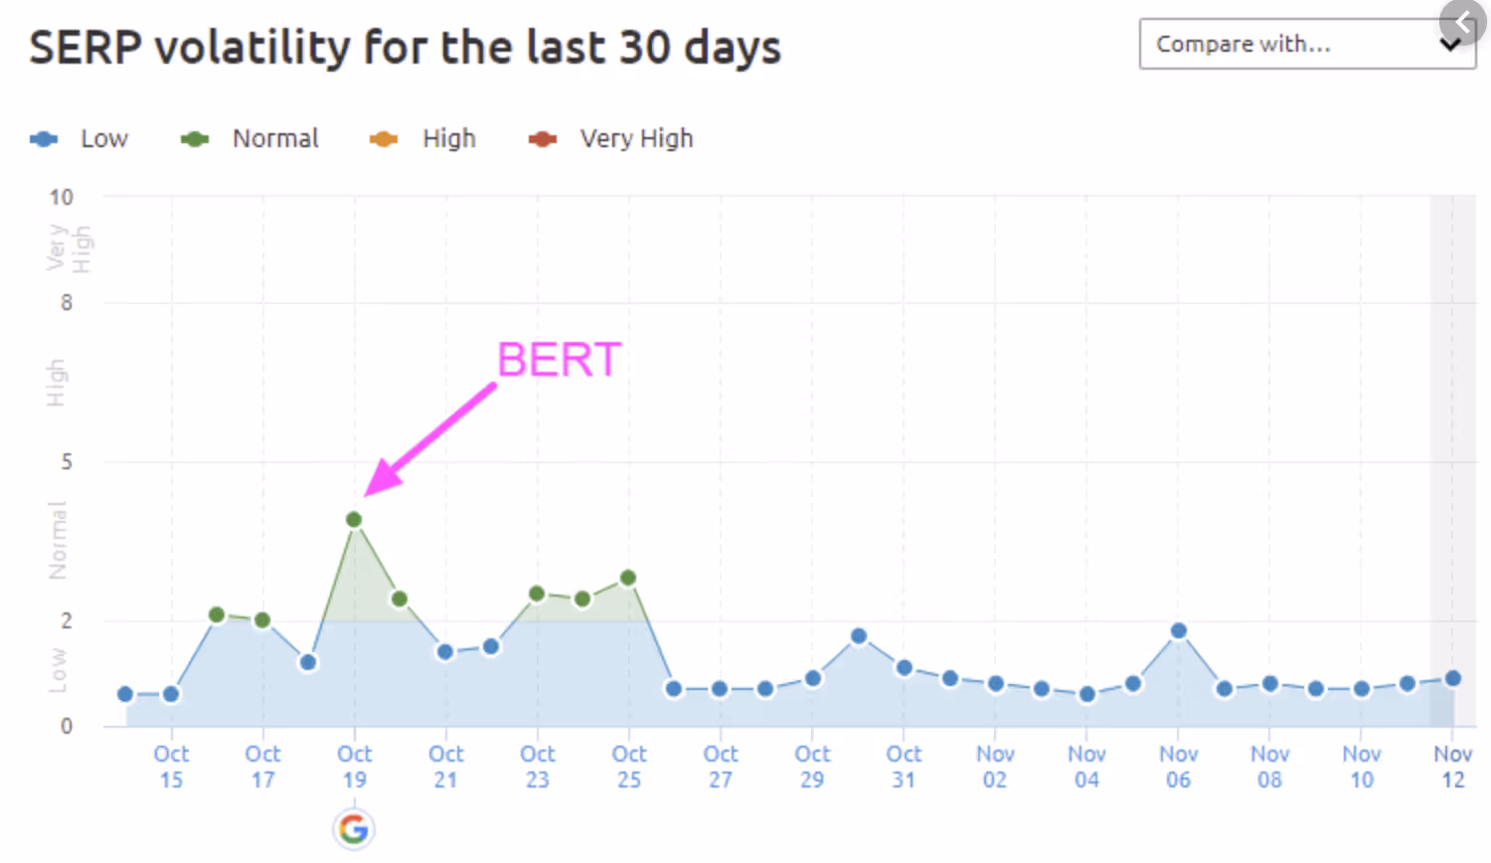Click the orange High legend marker
Image resolution: width=1491 pixels, height=863 pixels.
point(383,139)
